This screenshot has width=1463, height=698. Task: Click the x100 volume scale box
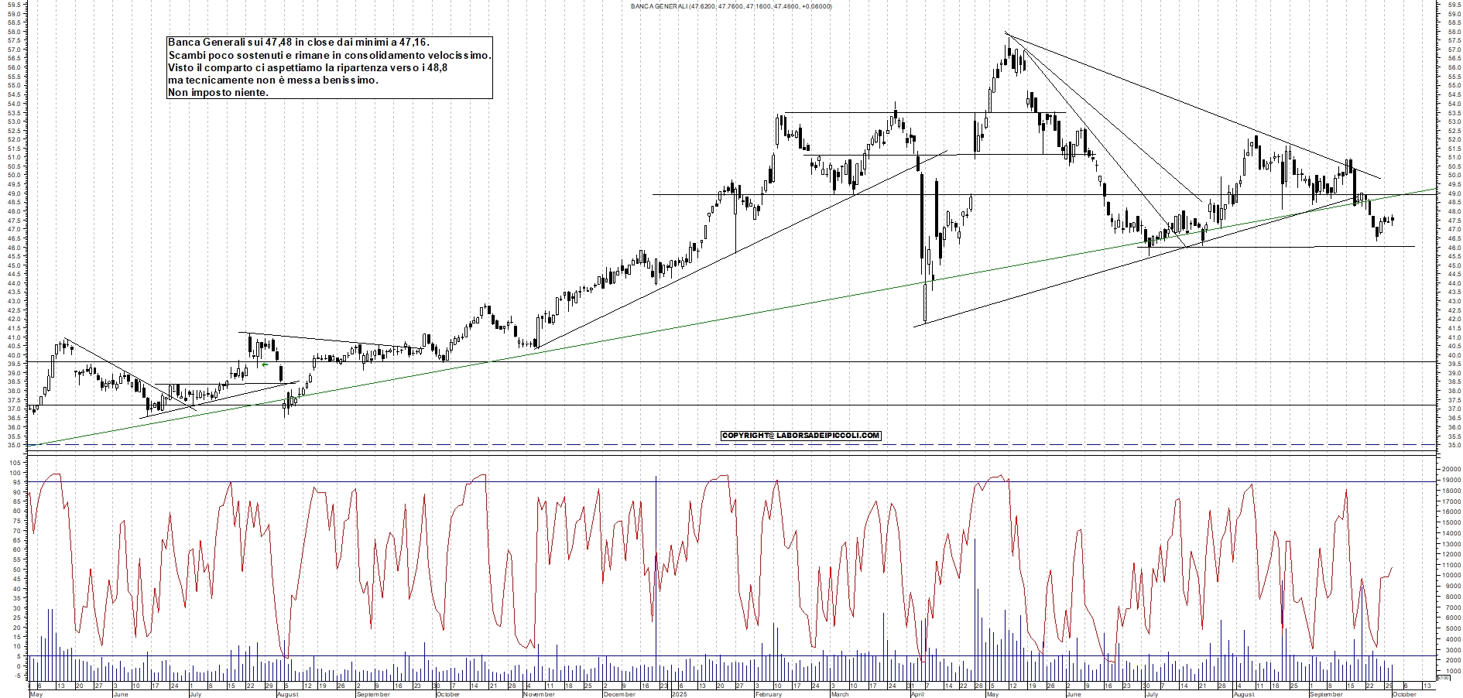coord(1443,678)
